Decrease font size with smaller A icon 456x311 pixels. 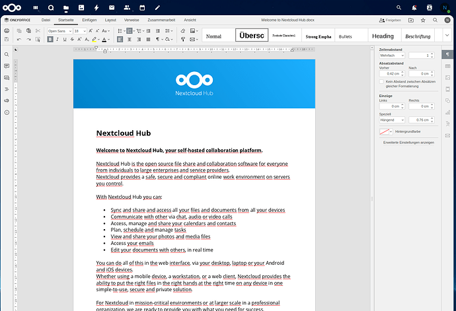(97, 31)
